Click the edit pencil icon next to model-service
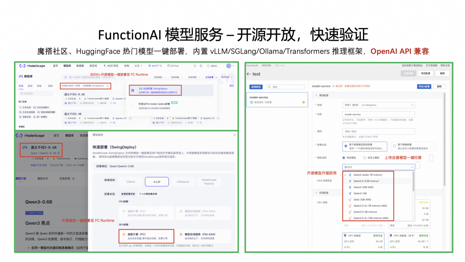The image size is (465, 262). coord(333,86)
